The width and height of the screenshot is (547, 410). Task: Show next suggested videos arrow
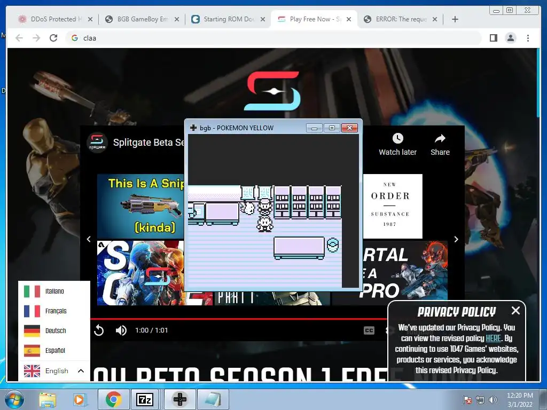click(456, 239)
